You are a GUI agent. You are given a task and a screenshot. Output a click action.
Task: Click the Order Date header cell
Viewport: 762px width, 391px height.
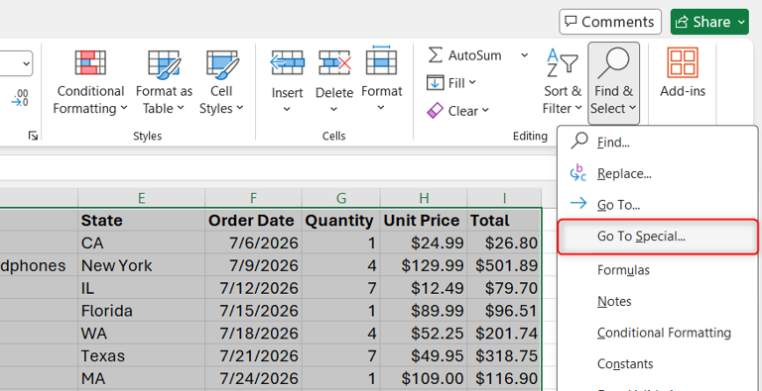(253, 220)
